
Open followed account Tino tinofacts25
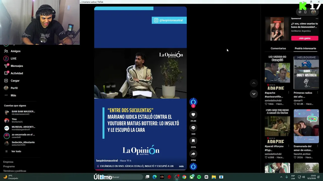click(x=14, y=120)
